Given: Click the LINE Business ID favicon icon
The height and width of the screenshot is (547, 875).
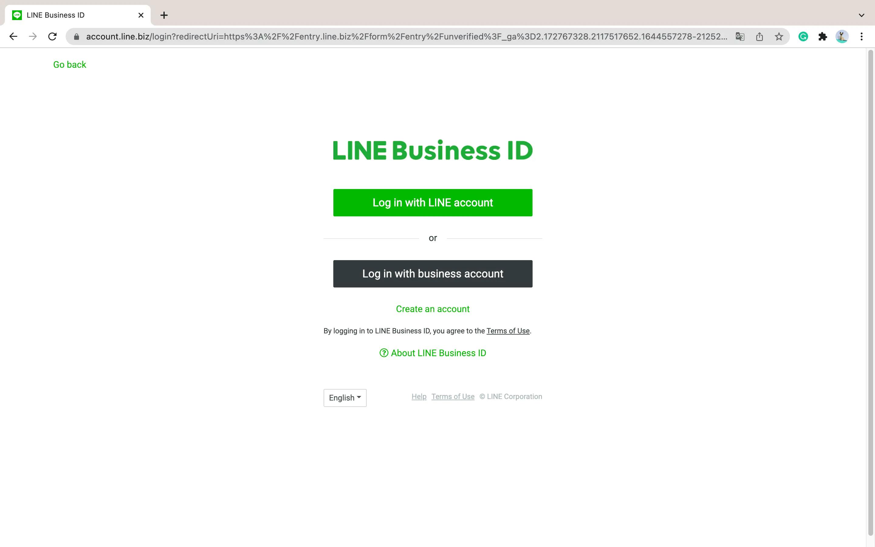Looking at the screenshot, I should click(x=16, y=15).
